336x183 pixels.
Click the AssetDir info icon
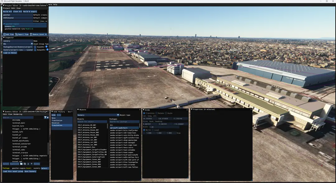(x=46, y=46)
